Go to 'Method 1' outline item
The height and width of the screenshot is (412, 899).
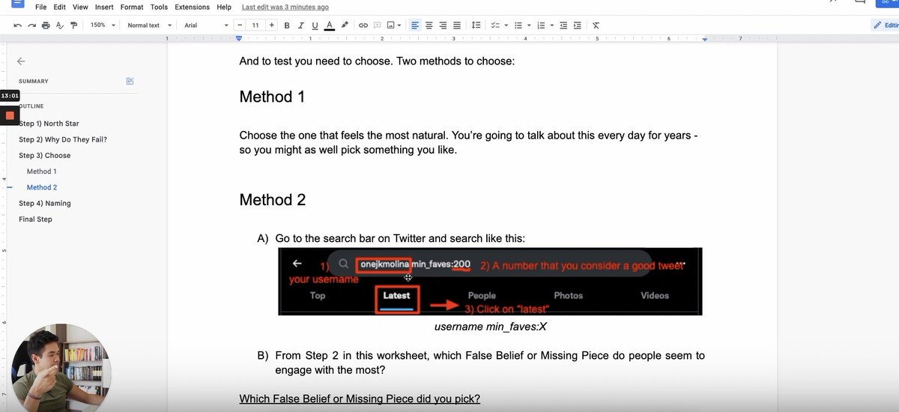(x=42, y=172)
